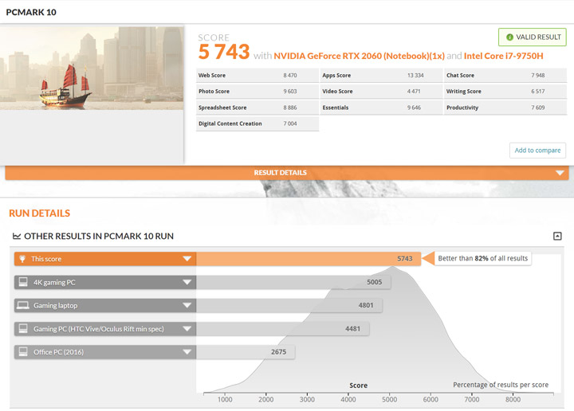Image resolution: width=574 pixels, height=411 pixels.
Task: Click the desktop icon beside 4K gaming PC
Action: click(23, 282)
